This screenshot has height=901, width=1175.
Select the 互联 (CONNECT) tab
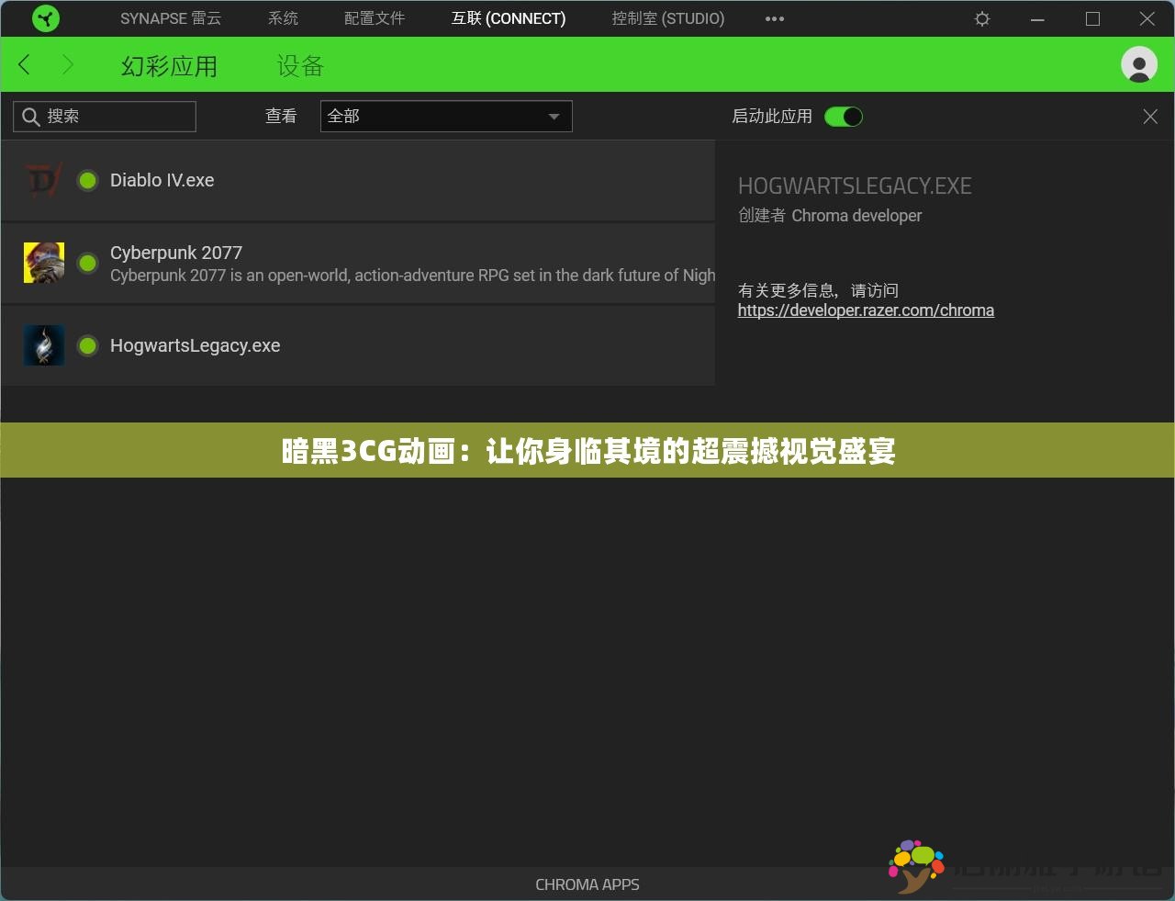[x=509, y=18]
